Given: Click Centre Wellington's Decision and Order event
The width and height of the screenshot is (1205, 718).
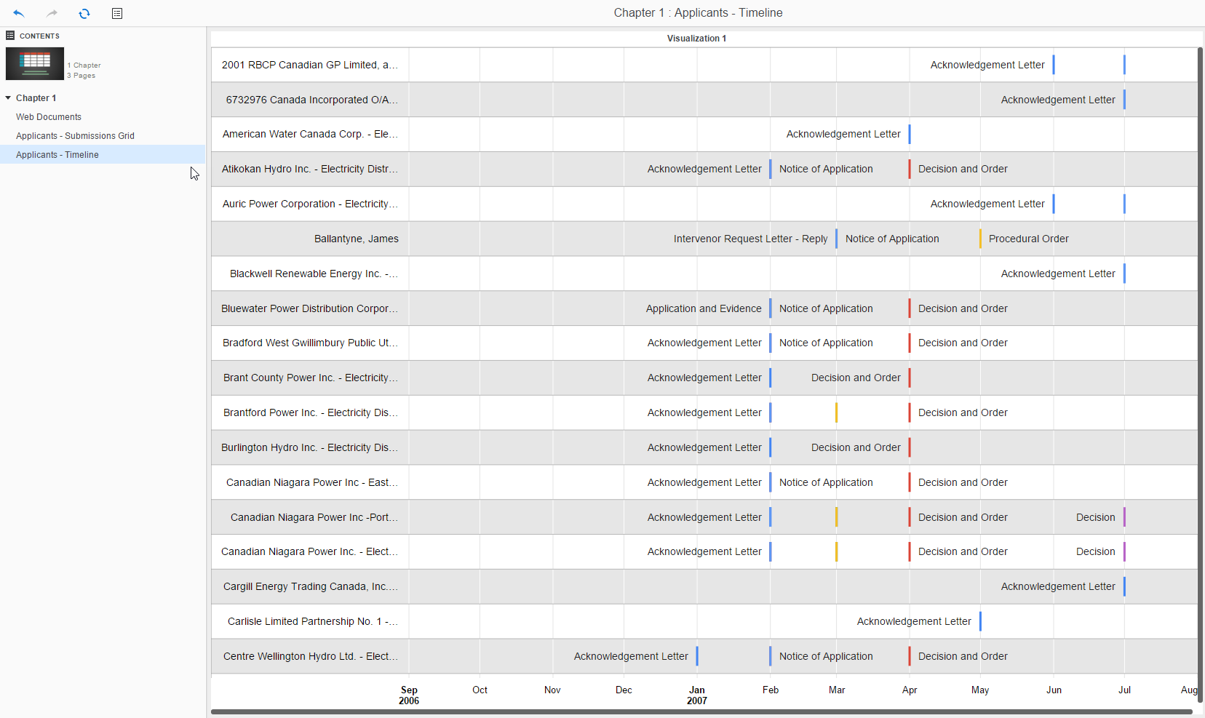Looking at the screenshot, I should pyautogui.click(x=963, y=656).
